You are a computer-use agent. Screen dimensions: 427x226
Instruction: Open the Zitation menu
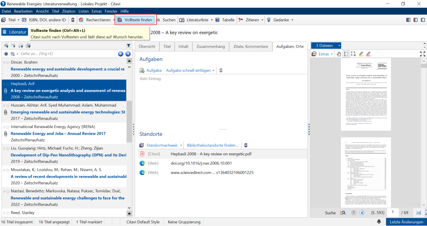[69, 11]
